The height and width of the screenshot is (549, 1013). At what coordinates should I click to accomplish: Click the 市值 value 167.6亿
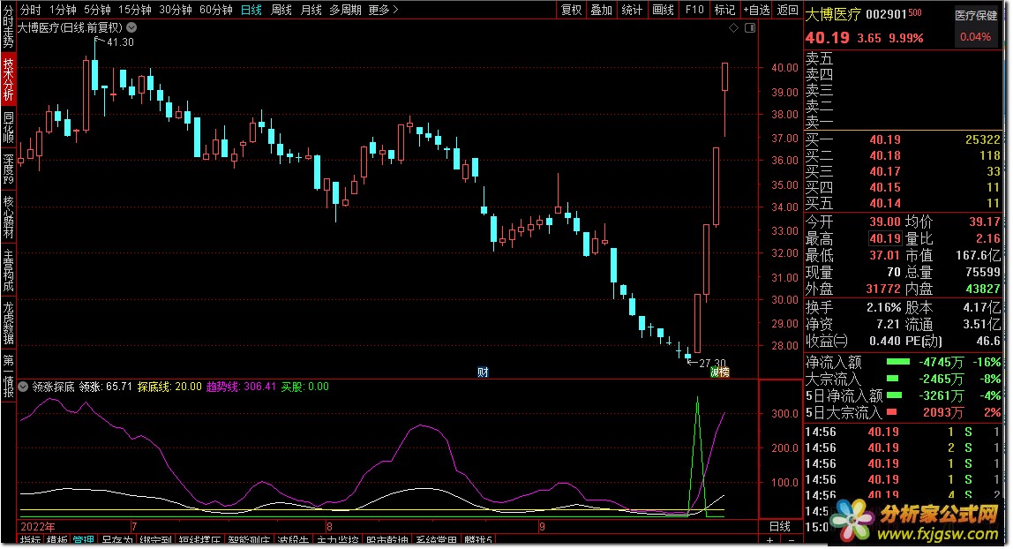point(978,256)
